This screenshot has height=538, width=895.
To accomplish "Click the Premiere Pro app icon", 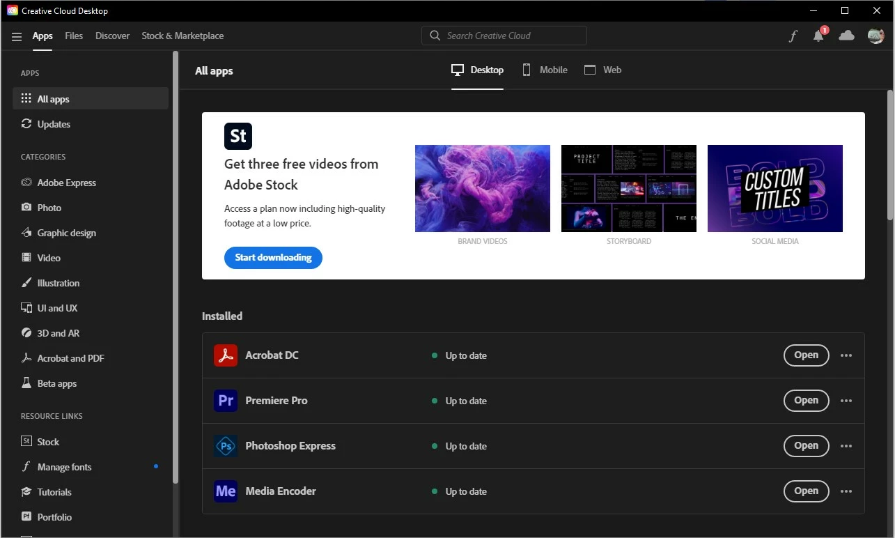I will click(226, 401).
